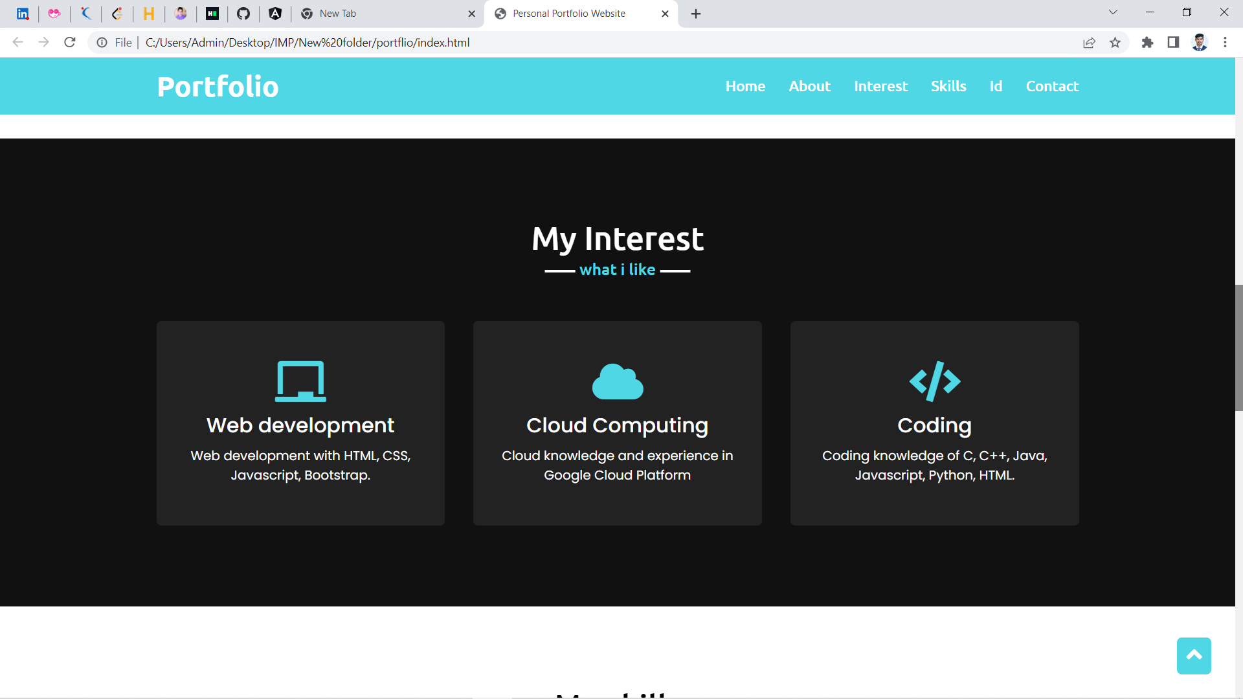Open the Skills navigation link
The width and height of the screenshot is (1243, 699).
948,86
